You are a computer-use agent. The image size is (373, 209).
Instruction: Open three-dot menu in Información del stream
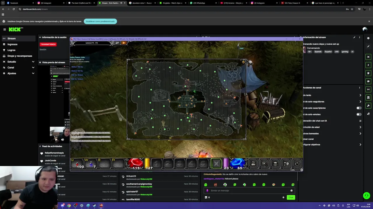click(359, 37)
